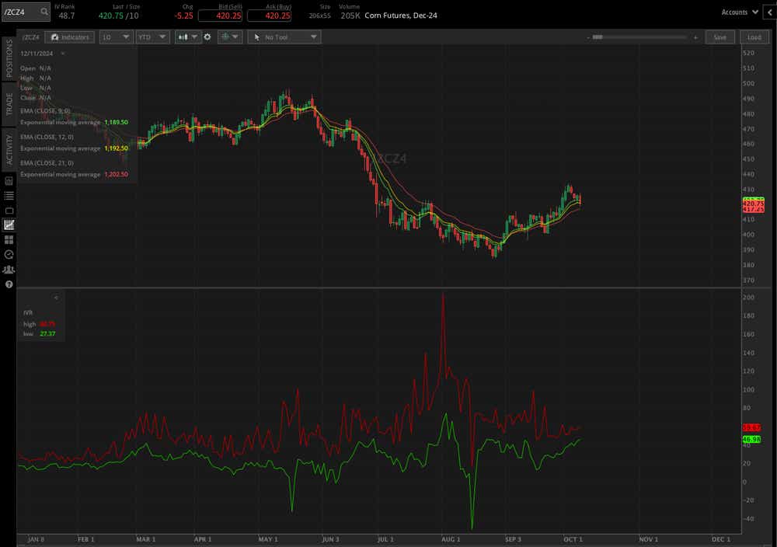Image resolution: width=777 pixels, height=547 pixels.
Task: Click the zoom slider handle
Action: pyautogui.click(x=598, y=37)
